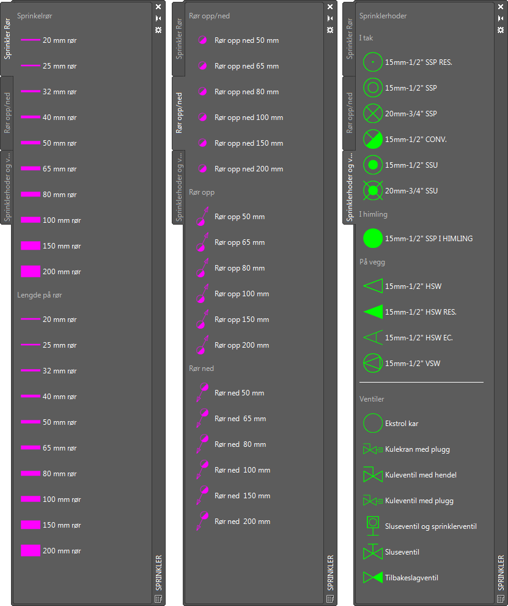Toggle auto-hide on the rightmost palette
508x606 pixels.
point(501,18)
